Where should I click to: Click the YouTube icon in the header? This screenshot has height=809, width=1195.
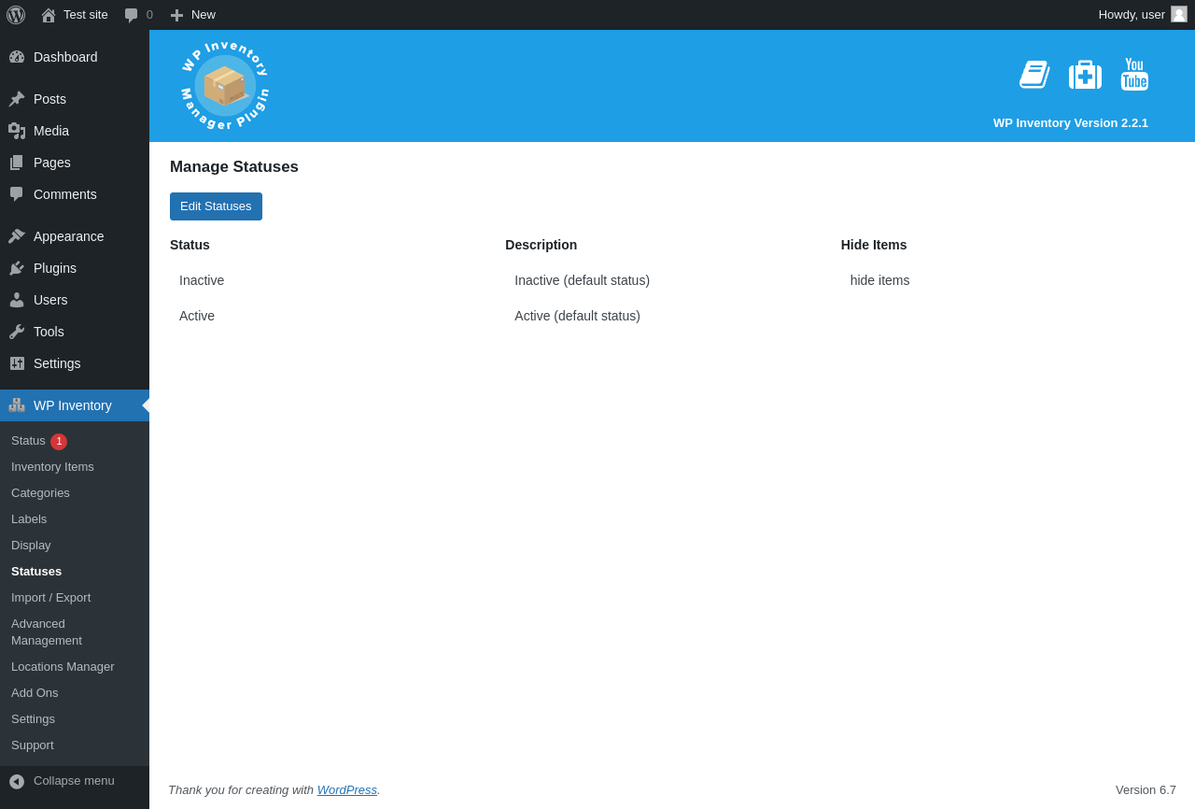[x=1134, y=75]
